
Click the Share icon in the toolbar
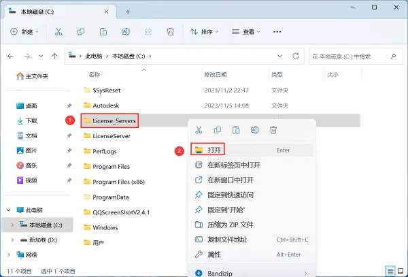[x=148, y=32]
